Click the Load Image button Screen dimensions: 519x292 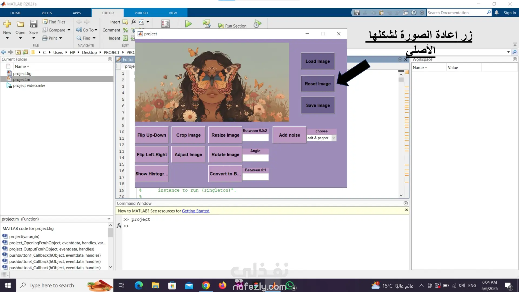[x=318, y=61]
